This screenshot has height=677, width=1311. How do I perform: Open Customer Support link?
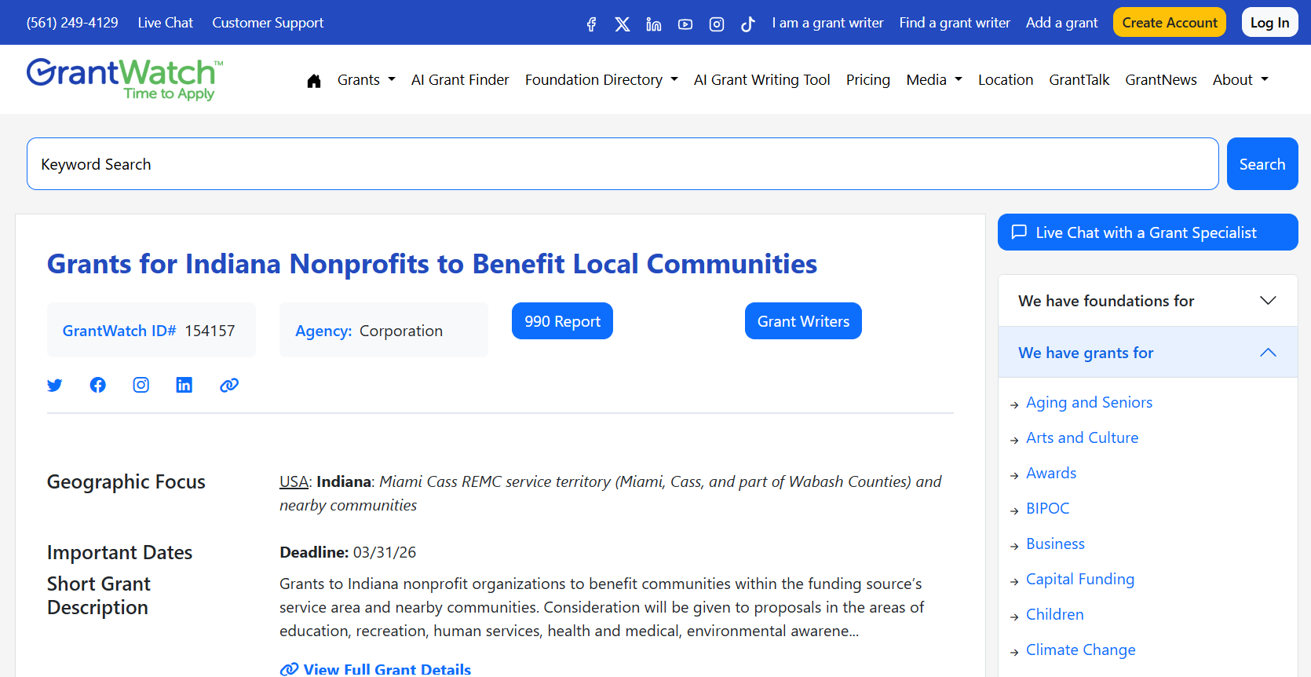(268, 23)
